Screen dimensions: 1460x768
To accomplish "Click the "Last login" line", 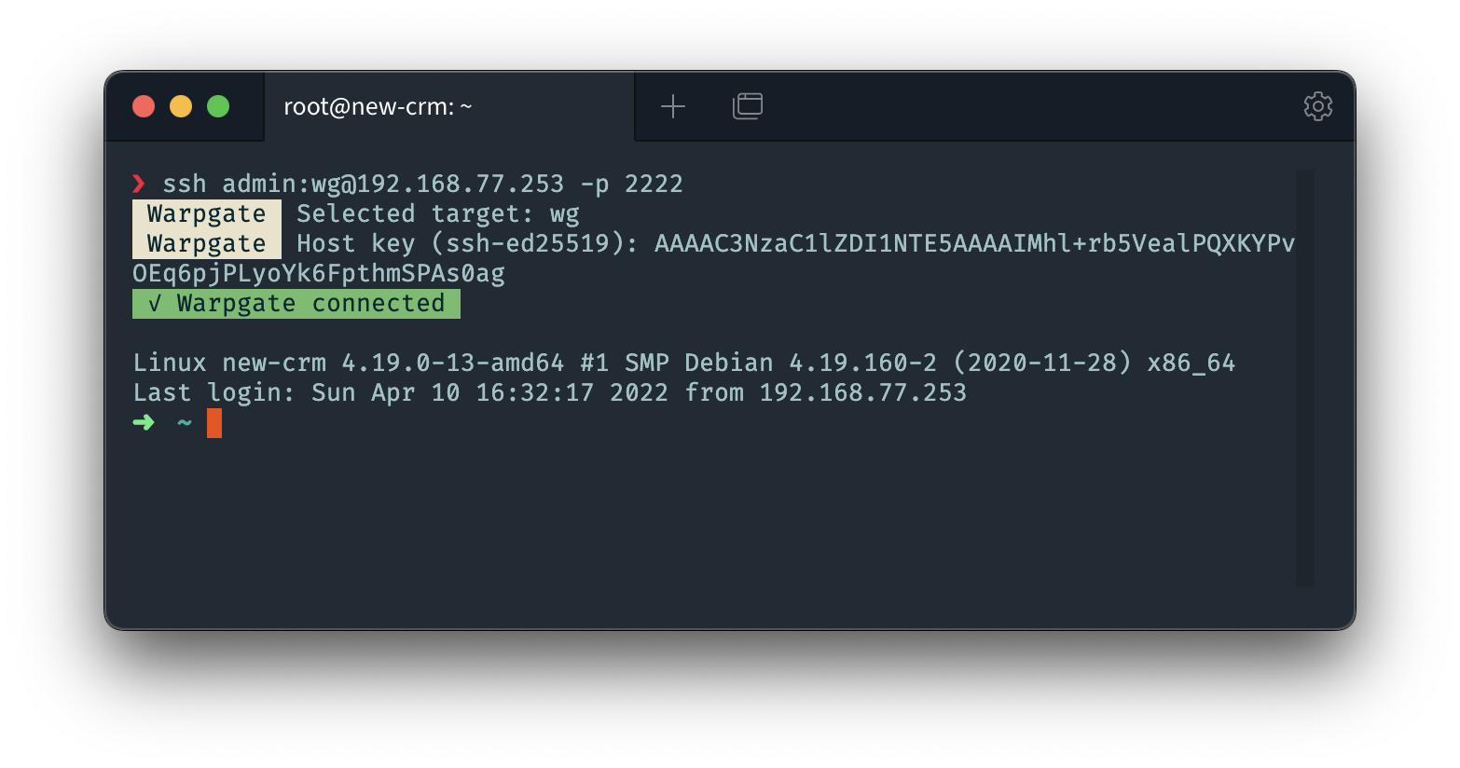I will (x=549, y=392).
